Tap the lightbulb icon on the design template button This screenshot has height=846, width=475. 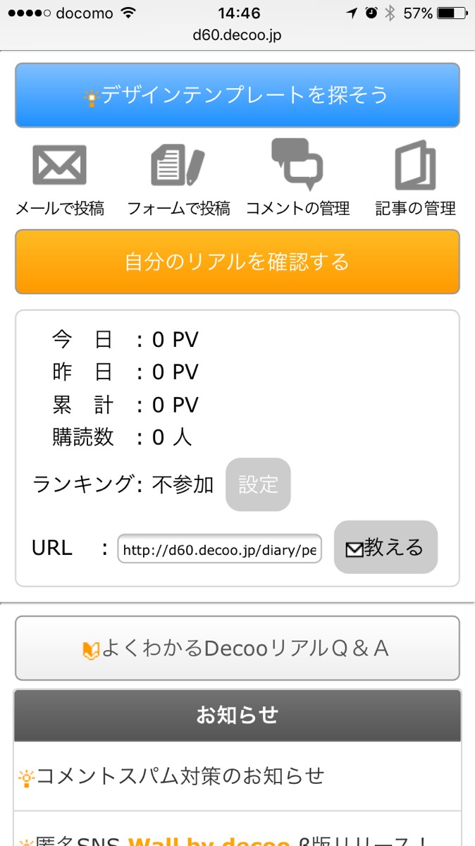coord(91,98)
